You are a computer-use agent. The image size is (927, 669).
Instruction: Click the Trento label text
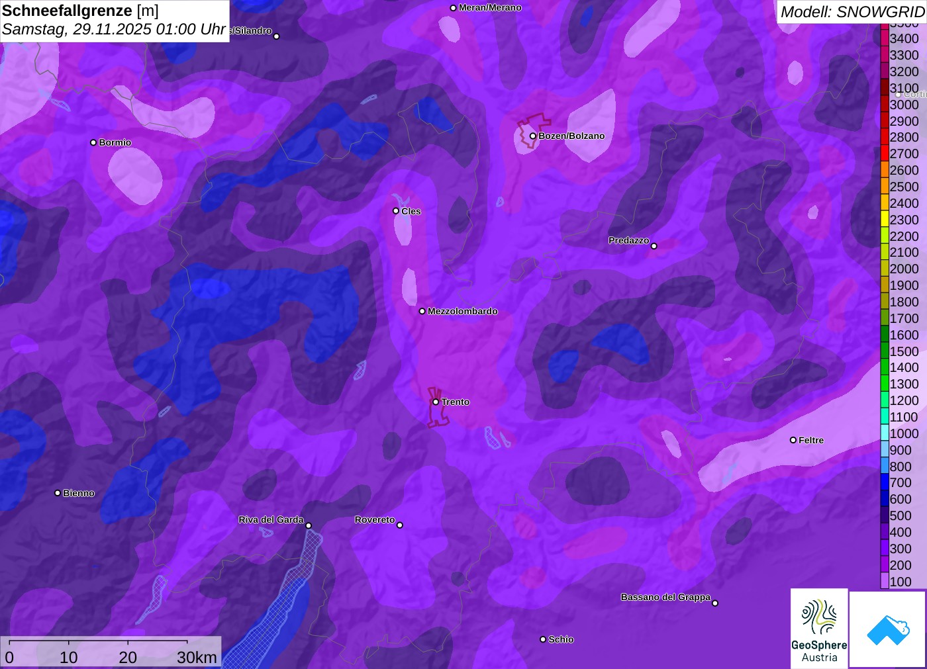pyautogui.click(x=456, y=402)
